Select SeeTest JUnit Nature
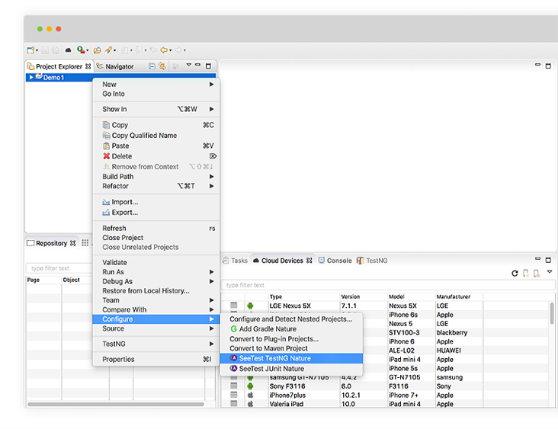This screenshot has height=429, width=558. click(x=291, y=369)
